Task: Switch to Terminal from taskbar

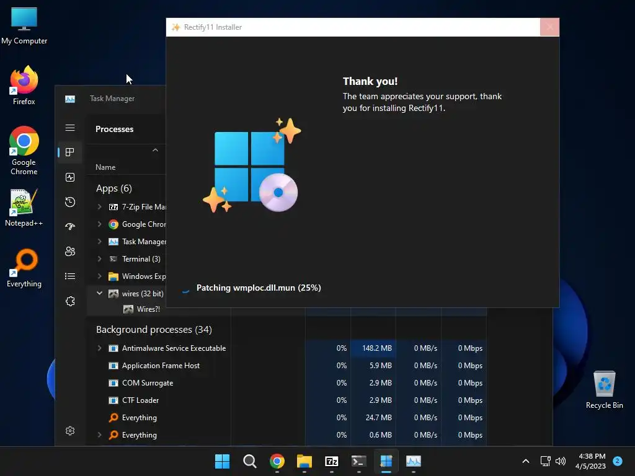Action: tap(359, 461)
